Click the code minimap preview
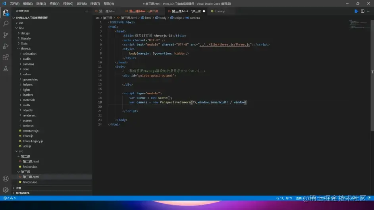 [x=358, y=24]
